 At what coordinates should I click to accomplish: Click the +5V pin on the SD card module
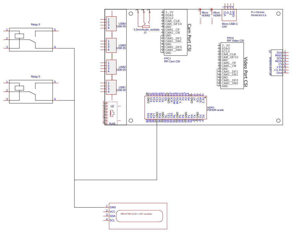click(x=279, y=67)
